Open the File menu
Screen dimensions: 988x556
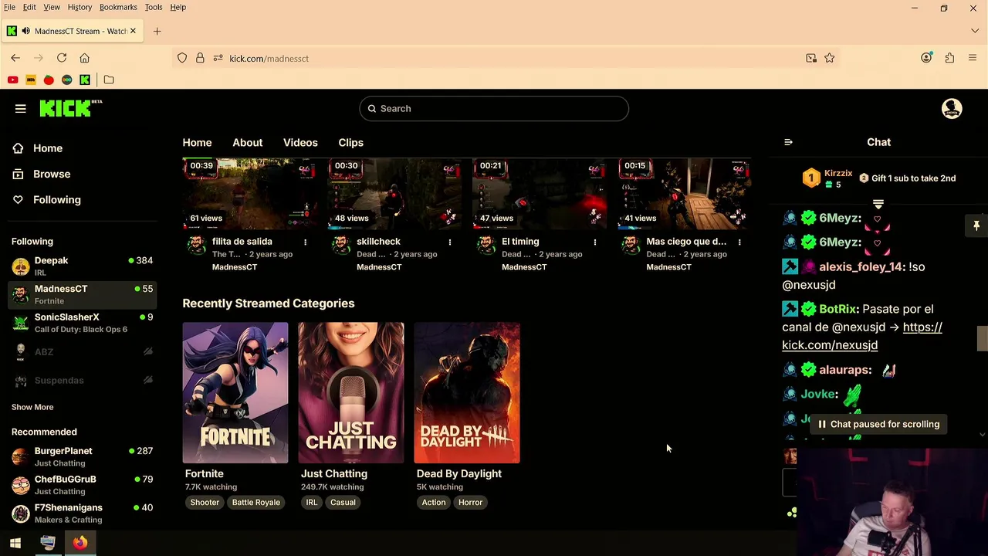coord(9,7)
